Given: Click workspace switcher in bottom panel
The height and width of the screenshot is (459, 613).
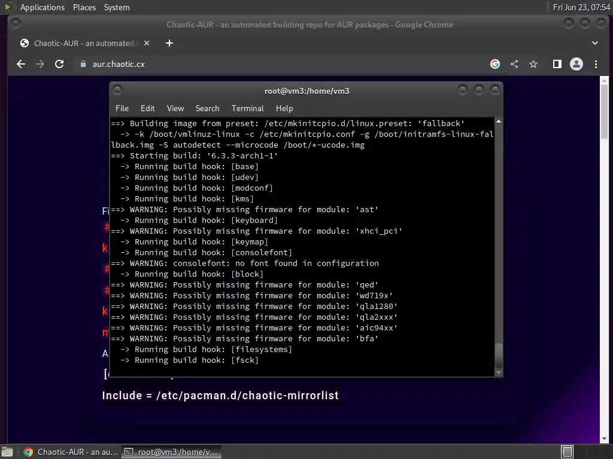Looking at the screenshot, I should pos(567,452).
